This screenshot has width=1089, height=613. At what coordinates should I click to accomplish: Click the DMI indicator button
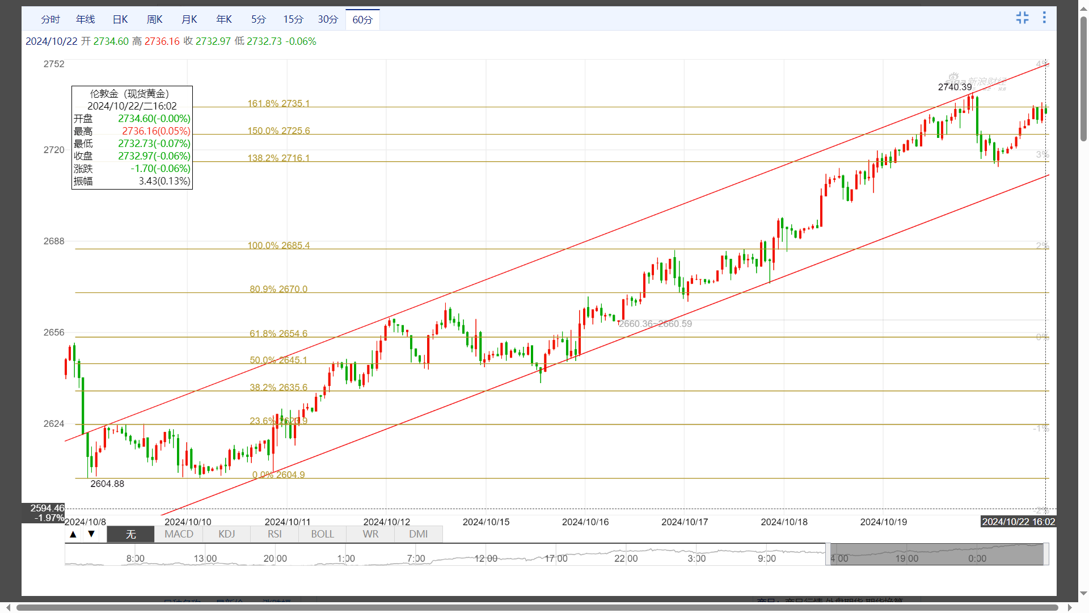(418, 534)
